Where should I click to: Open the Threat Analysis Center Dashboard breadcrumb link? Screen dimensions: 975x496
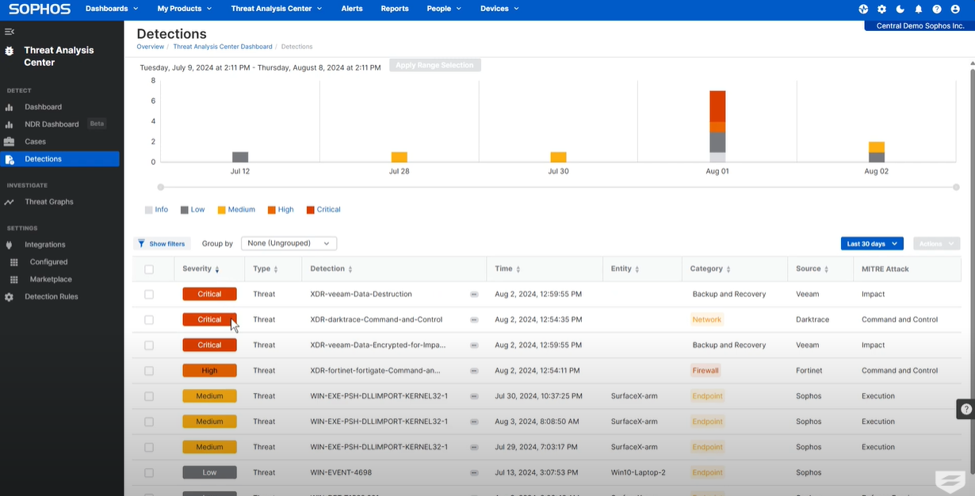point(223,46)
